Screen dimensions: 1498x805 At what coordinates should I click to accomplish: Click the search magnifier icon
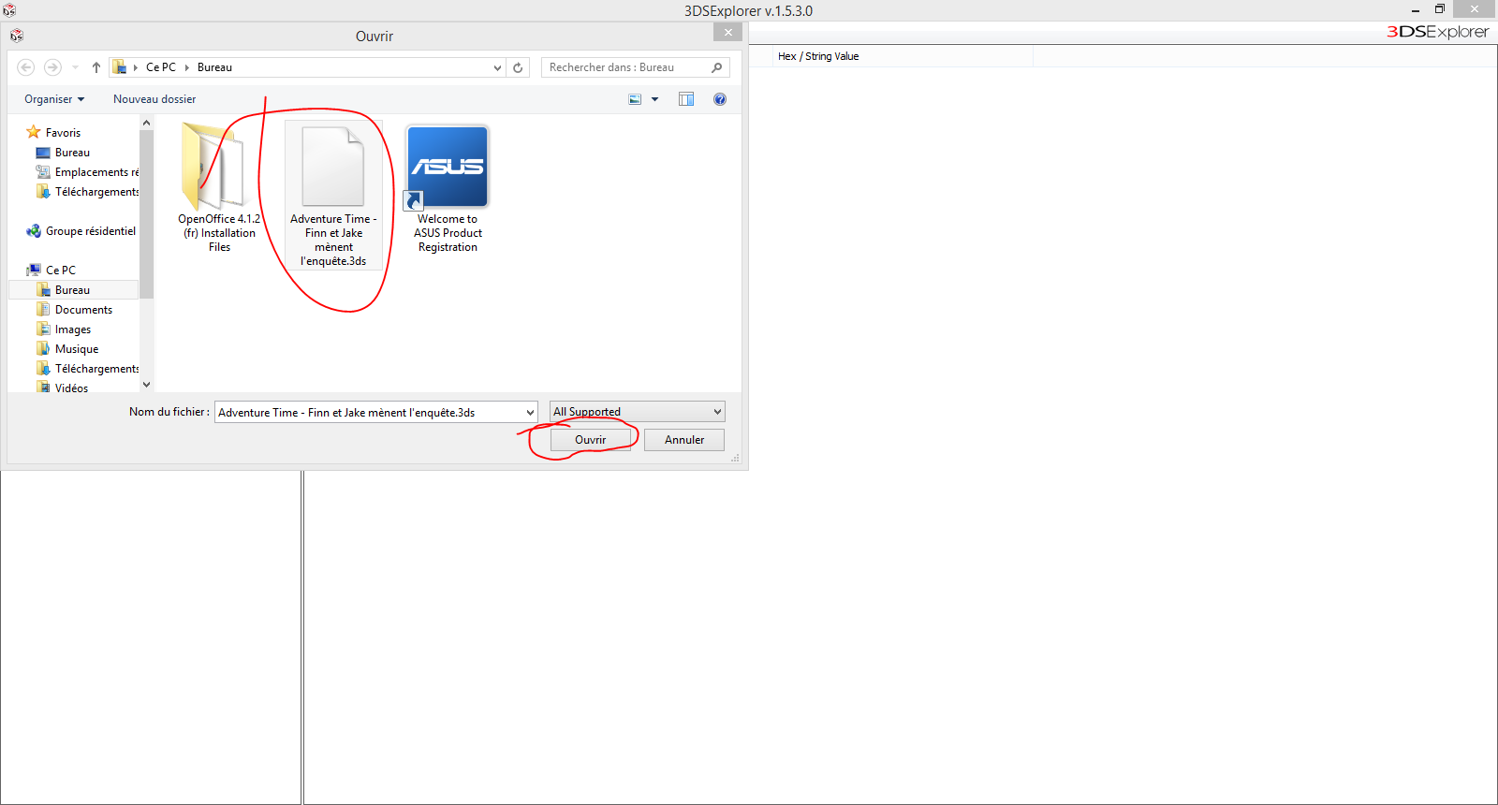coord(717,67)
